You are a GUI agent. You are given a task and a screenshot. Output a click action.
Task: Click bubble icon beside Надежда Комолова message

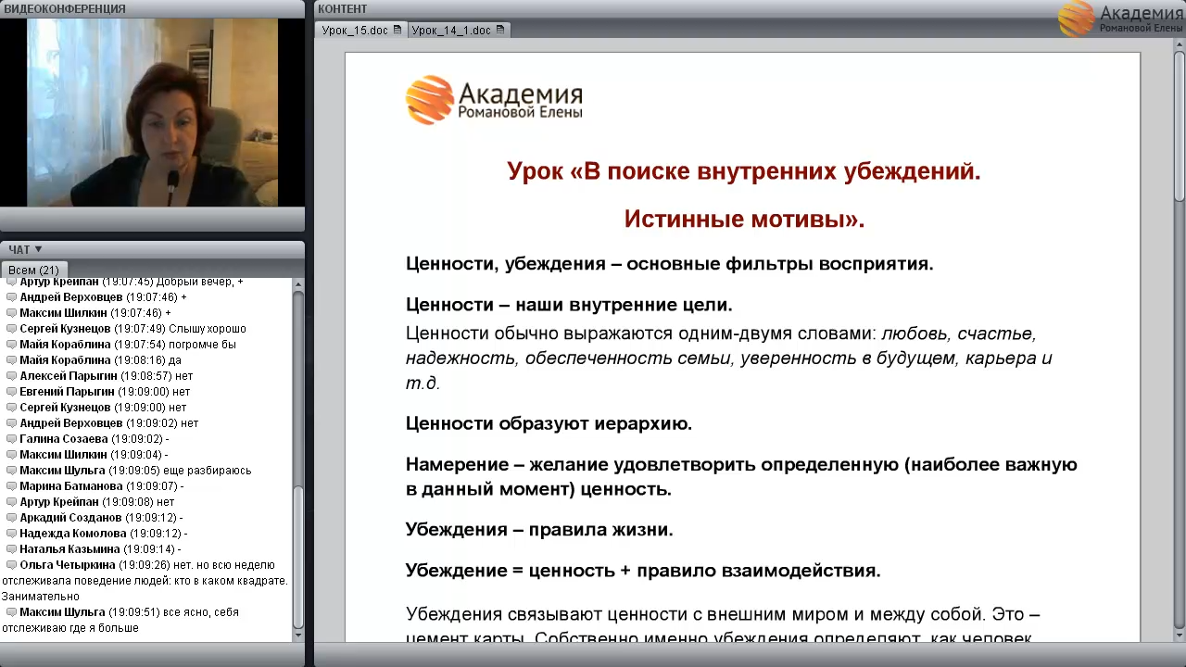12,534
